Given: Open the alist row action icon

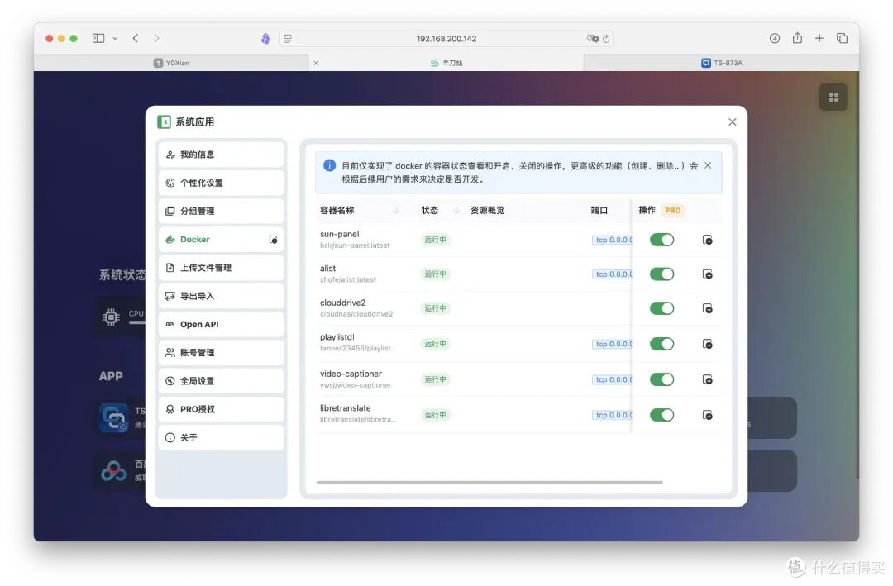Looking at the screenshot, I should tap(707, 274).
